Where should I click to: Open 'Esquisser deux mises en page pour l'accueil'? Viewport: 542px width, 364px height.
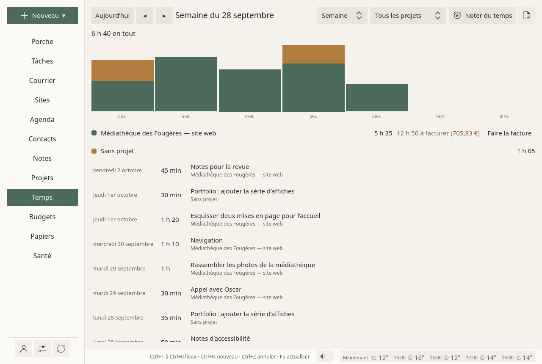[x=313, y=219]
